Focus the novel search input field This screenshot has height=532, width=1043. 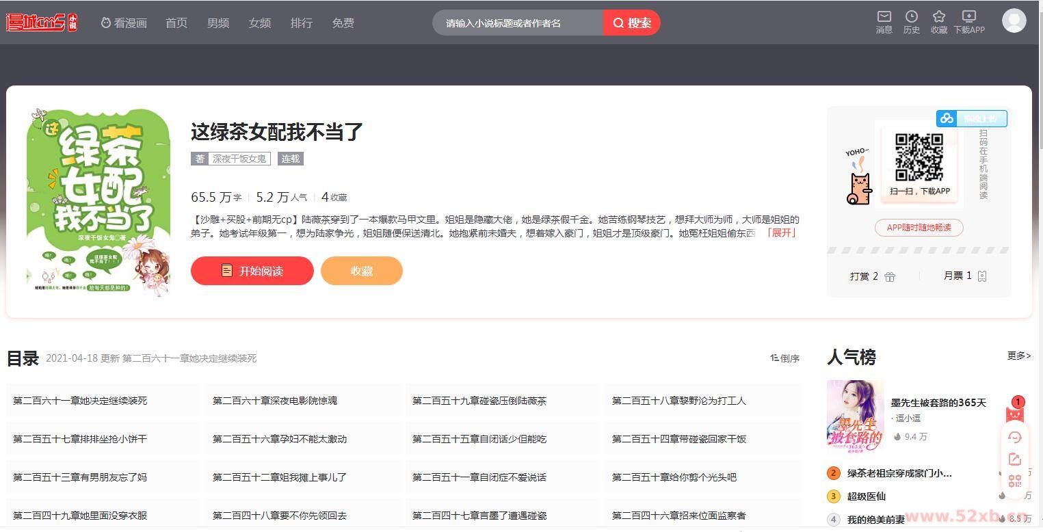click(518, 23)
